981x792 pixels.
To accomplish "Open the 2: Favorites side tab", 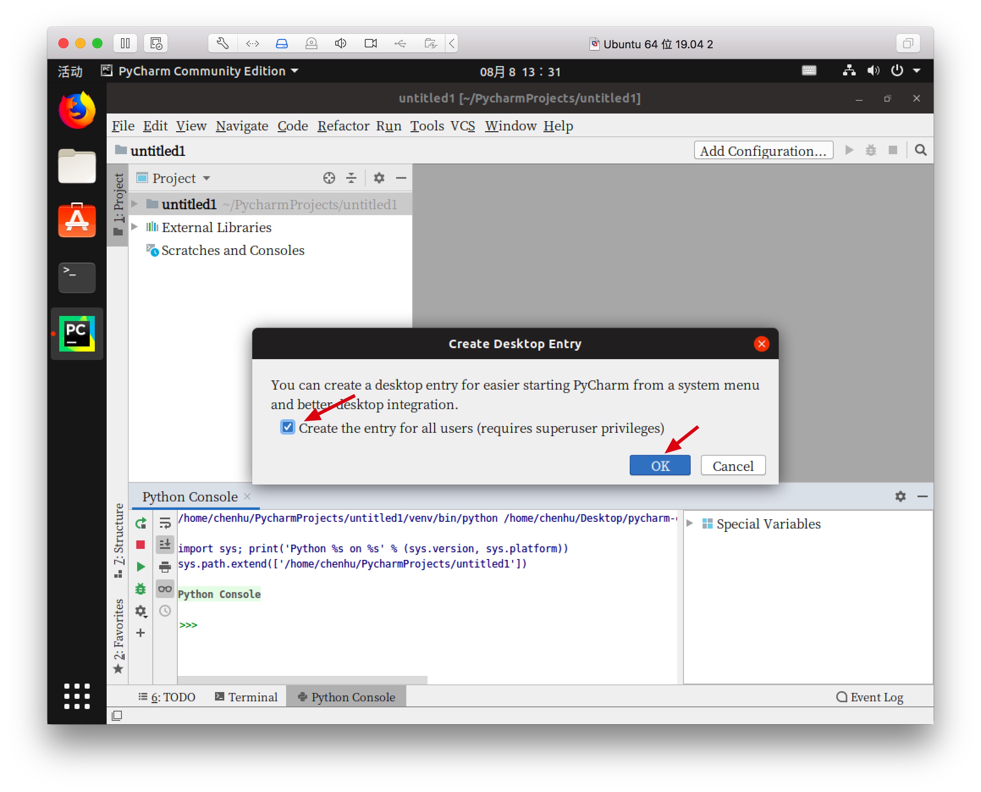I will tap(118, 637).
